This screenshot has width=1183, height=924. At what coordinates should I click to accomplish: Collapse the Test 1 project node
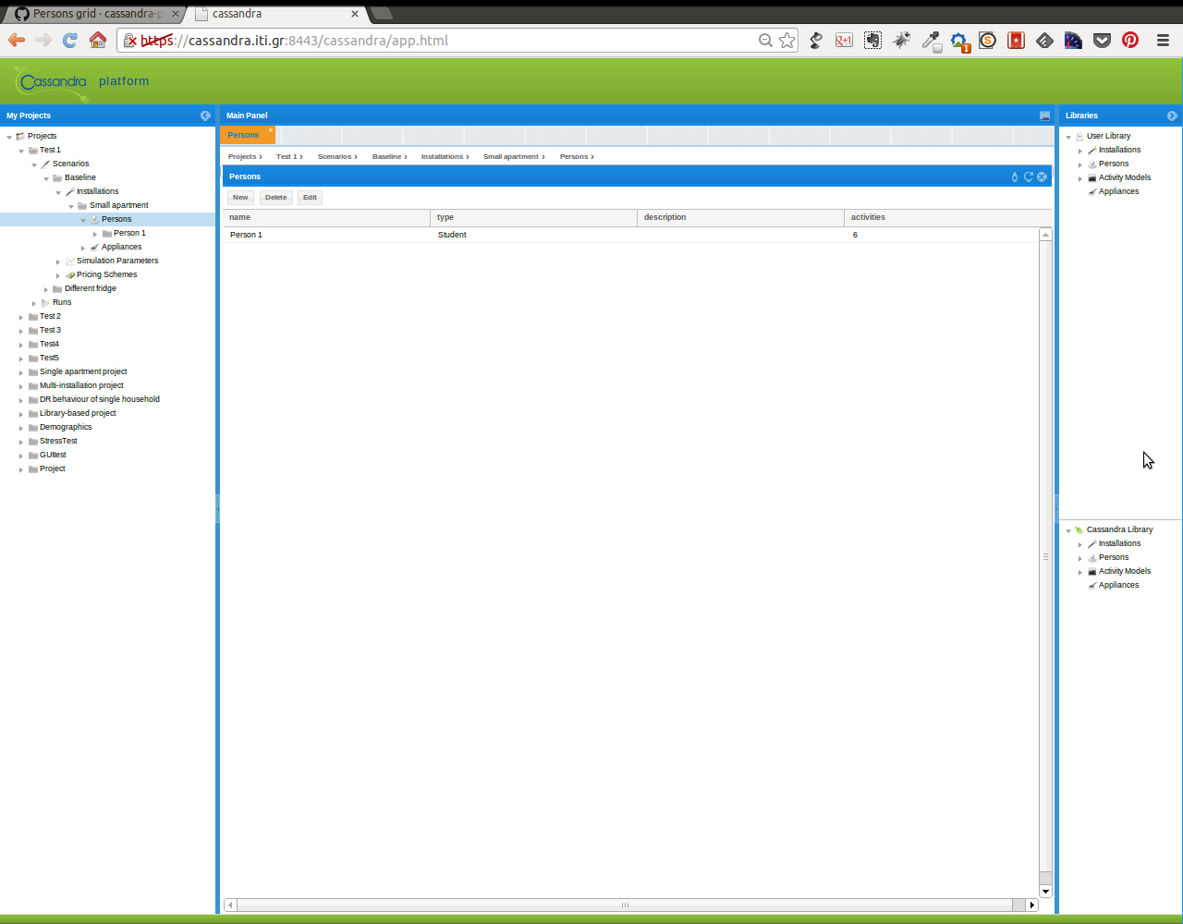pos(21,151)
